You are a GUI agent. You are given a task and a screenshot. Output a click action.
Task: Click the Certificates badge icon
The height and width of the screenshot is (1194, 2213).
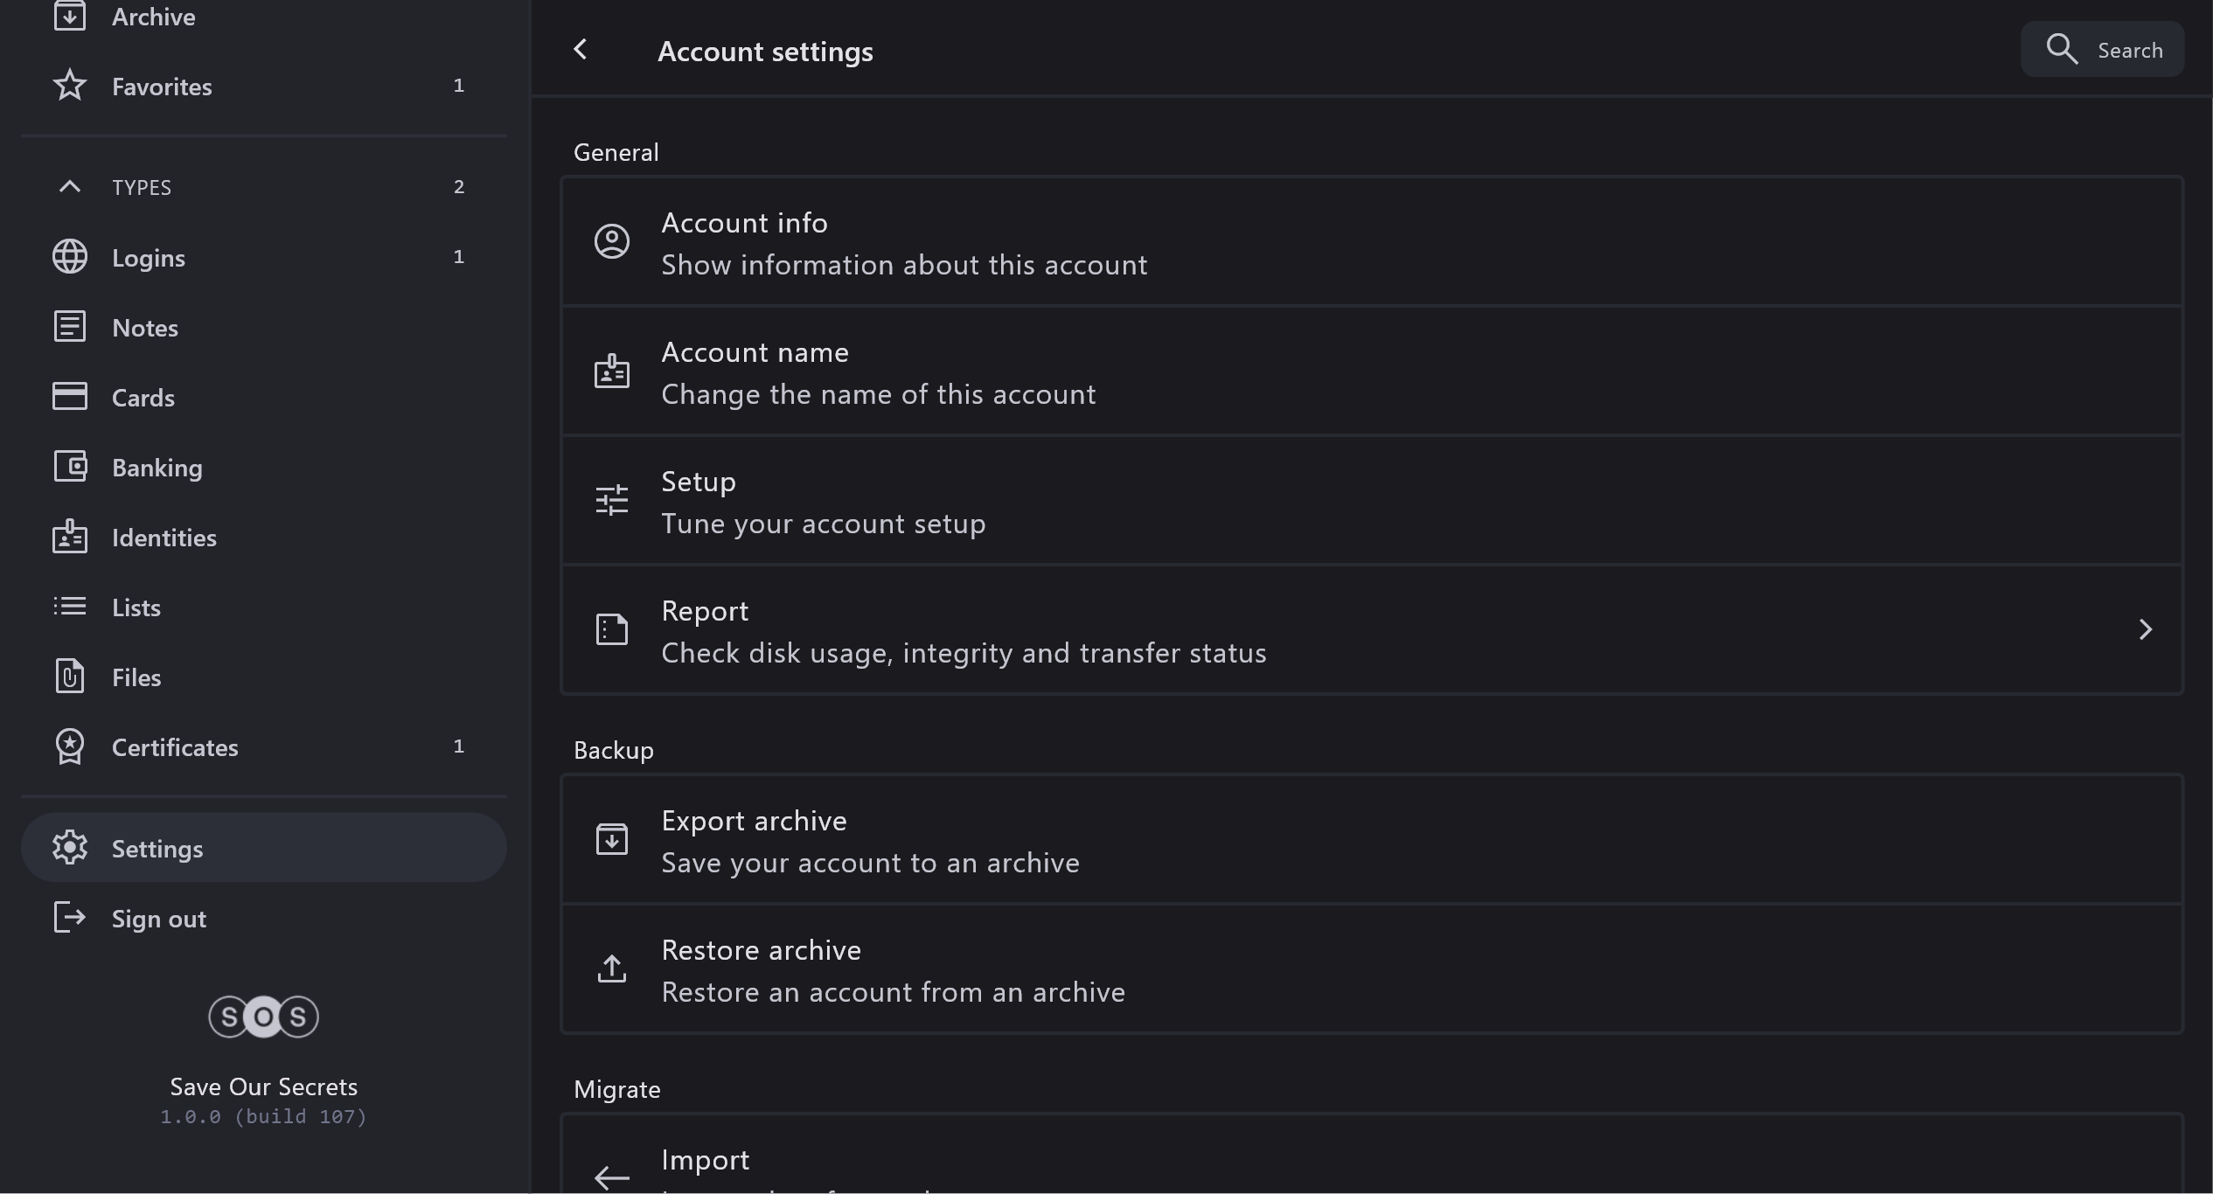point(70,746)
